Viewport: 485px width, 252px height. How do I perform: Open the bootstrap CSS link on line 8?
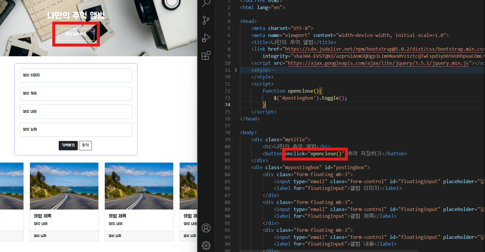[385, 49]
